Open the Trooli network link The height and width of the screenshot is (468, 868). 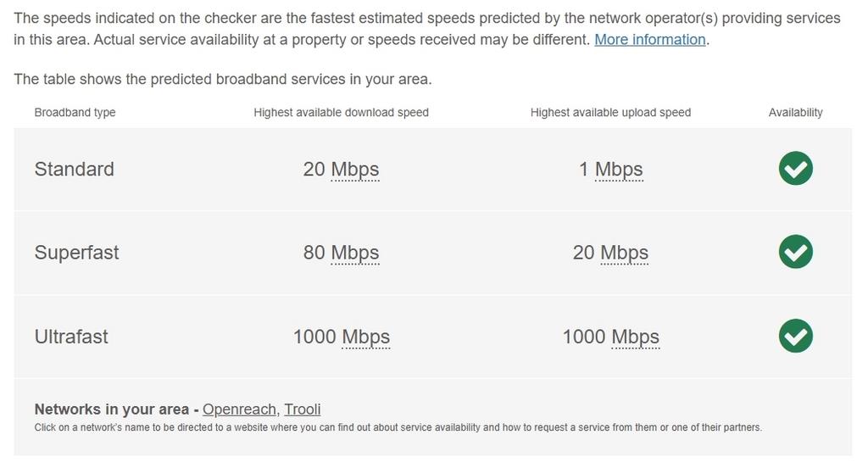coord(303,409)
